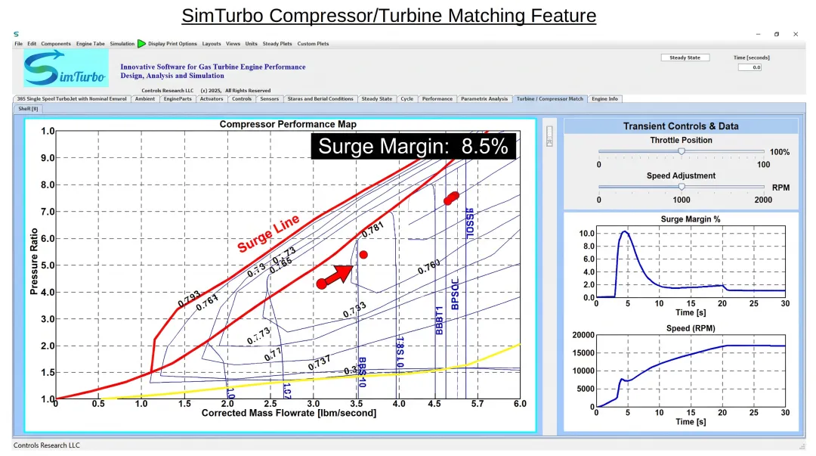Screen dimensions: 816x456
Task: Minimize the SimTurbo window
Action: (758, 34)
